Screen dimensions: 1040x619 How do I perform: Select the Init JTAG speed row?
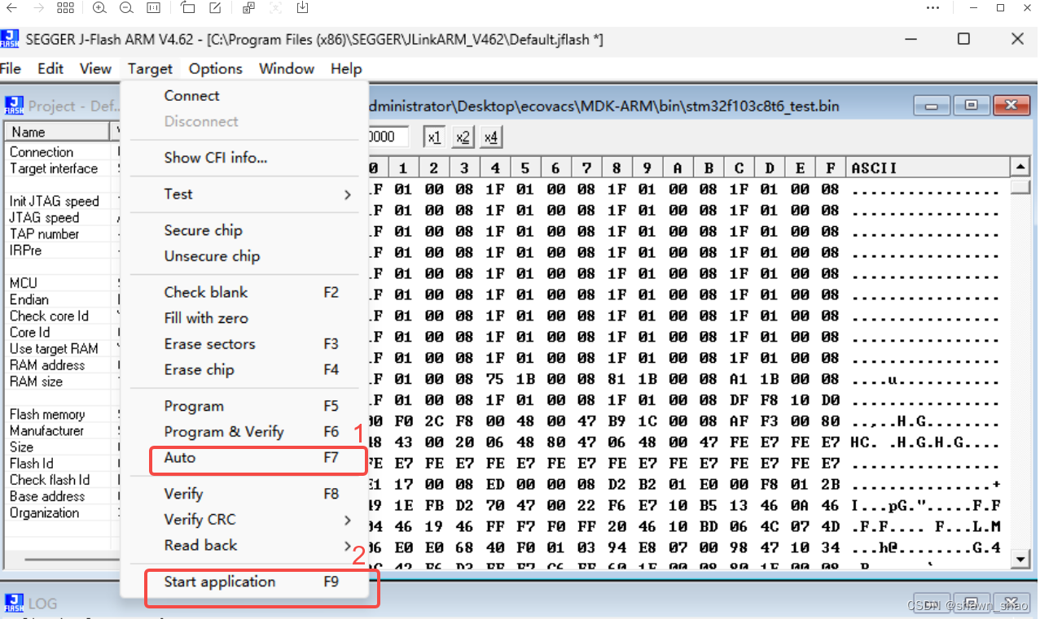click(62, 201)
